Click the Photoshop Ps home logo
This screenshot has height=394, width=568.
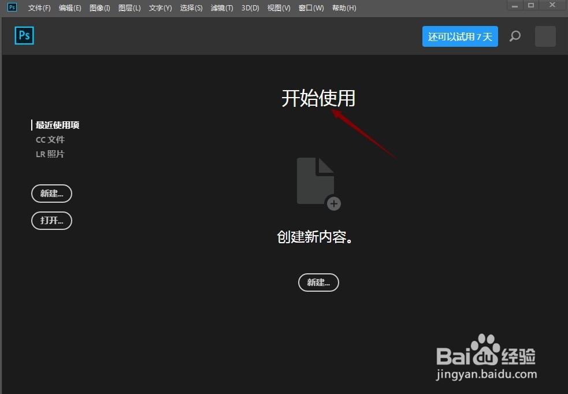[24, 35]
